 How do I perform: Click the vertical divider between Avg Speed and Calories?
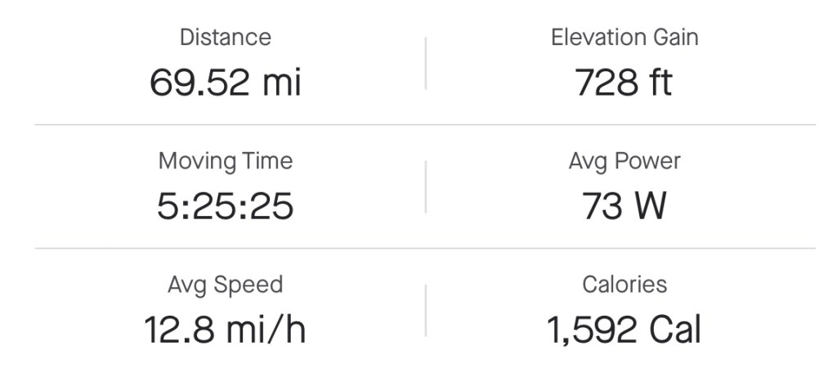click(x=426, y=311)
